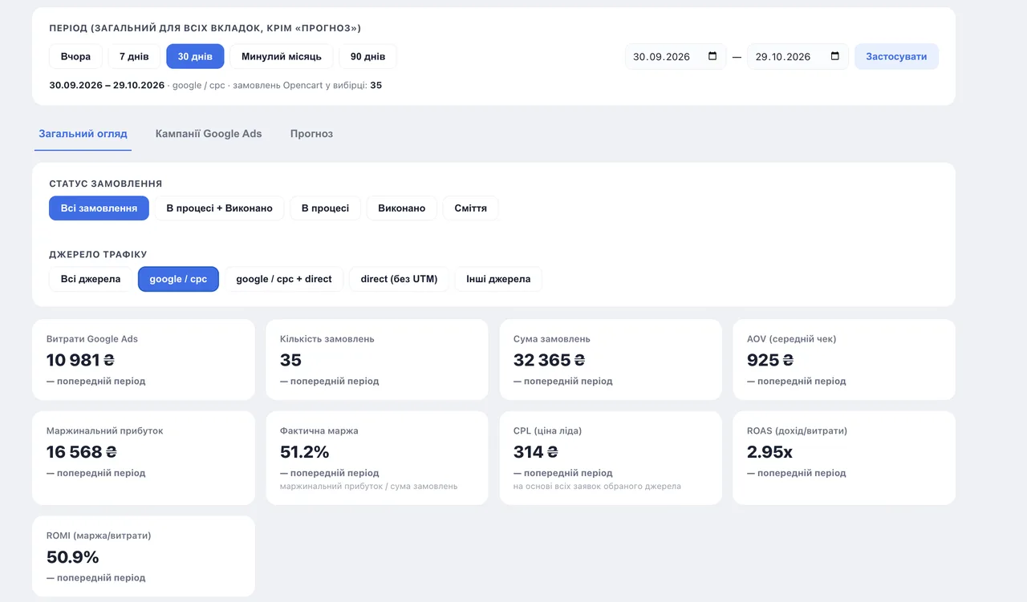Filter by Всі замовлення status
Screen dimensions: 1027x602
[99, 208]
